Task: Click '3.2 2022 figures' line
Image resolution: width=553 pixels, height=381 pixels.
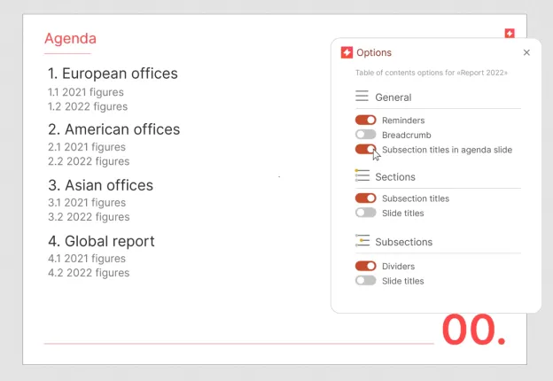Action: 89,217
